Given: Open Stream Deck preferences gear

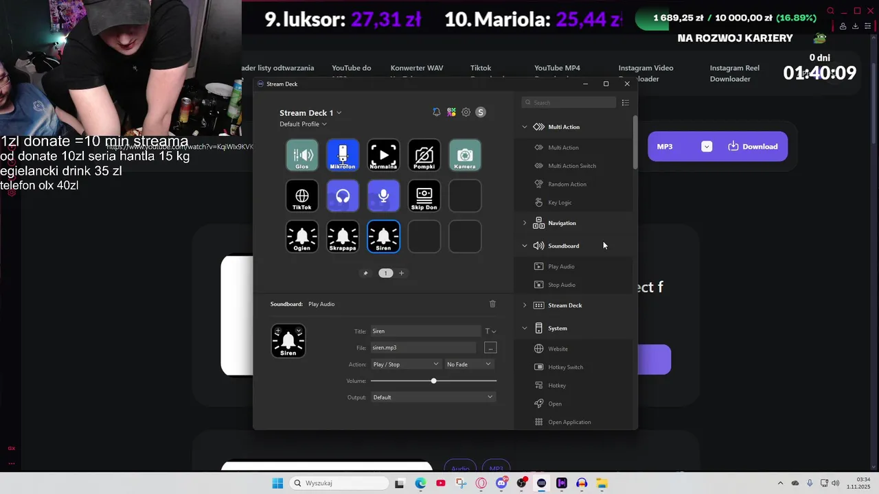Looking at the screenshot, I should [x=466, y=112].
